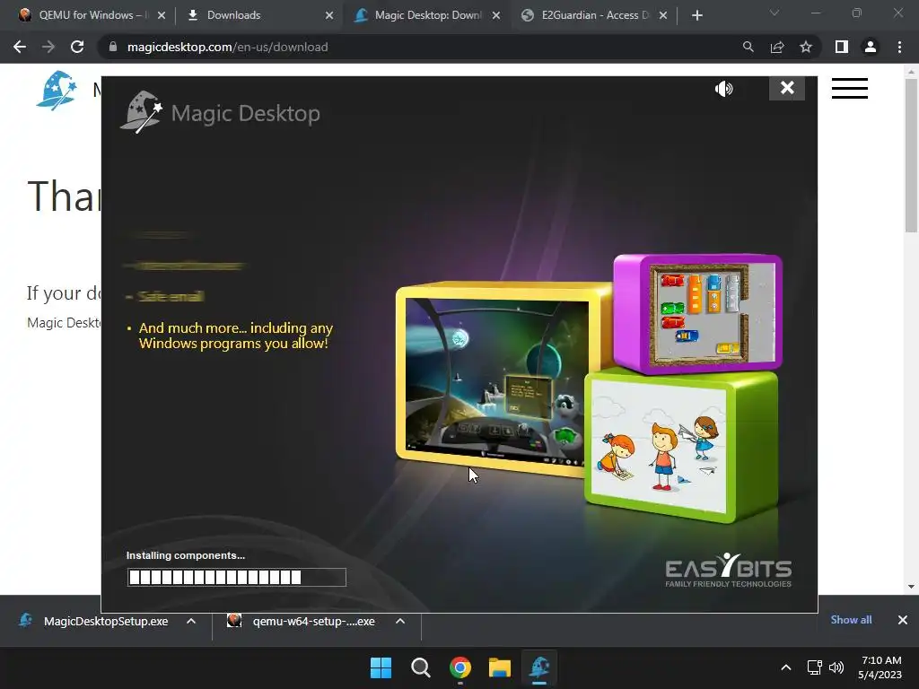View site security lock information
This screenshot has height=689, width=919.
pos(113,47)
